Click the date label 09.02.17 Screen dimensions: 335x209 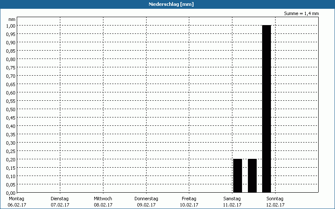[146, 205]
